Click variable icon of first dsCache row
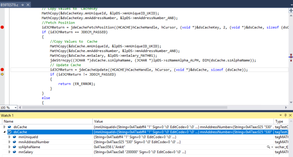The image size is (293, 157). coord(10,127)
